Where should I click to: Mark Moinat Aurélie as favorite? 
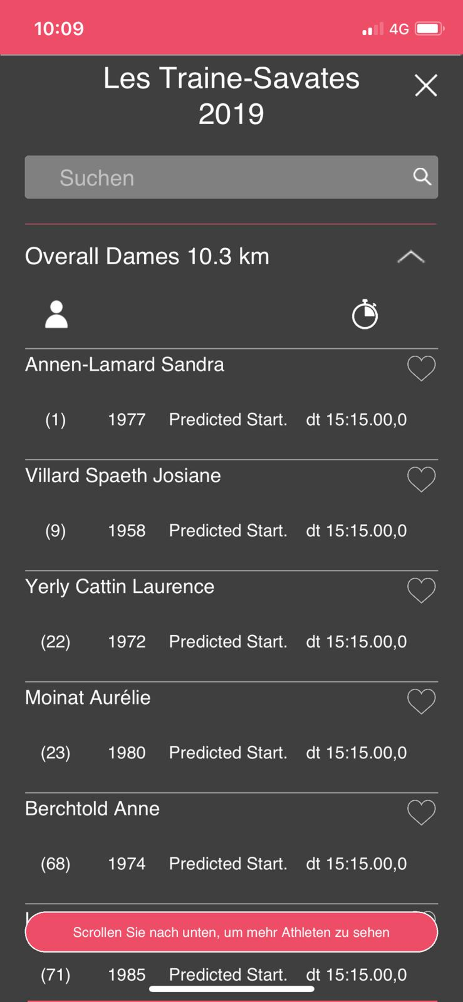tap(421, 701)
